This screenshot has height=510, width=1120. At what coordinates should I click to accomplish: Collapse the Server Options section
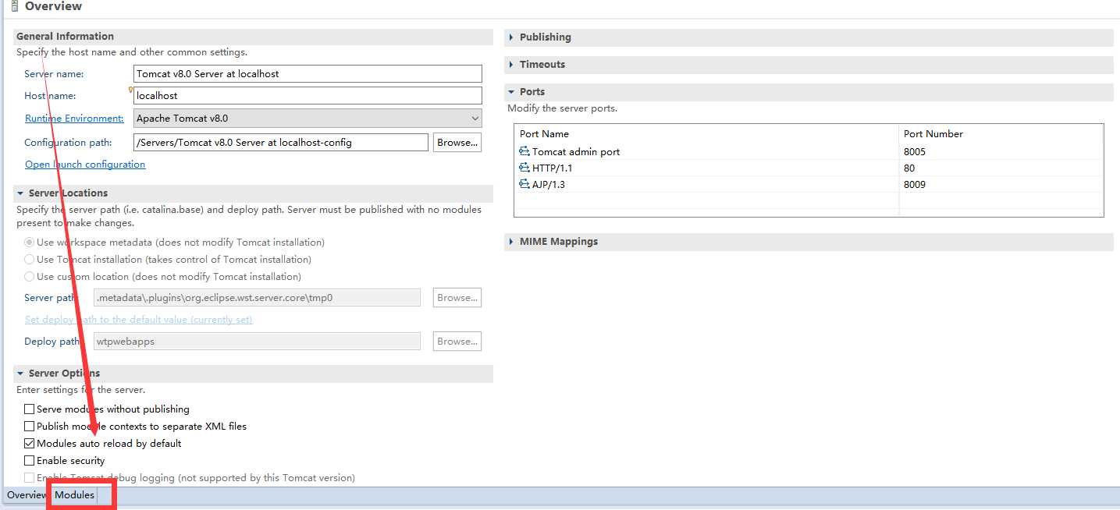[x=20, y=374]
